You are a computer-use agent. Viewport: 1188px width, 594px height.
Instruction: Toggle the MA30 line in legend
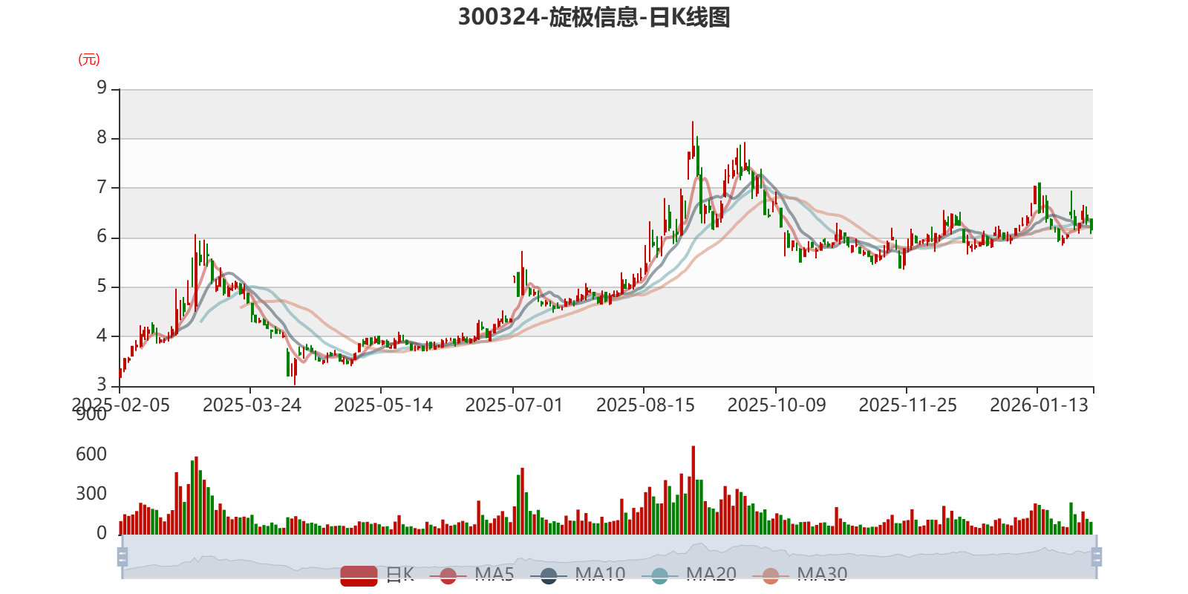[x=800, y=575]
